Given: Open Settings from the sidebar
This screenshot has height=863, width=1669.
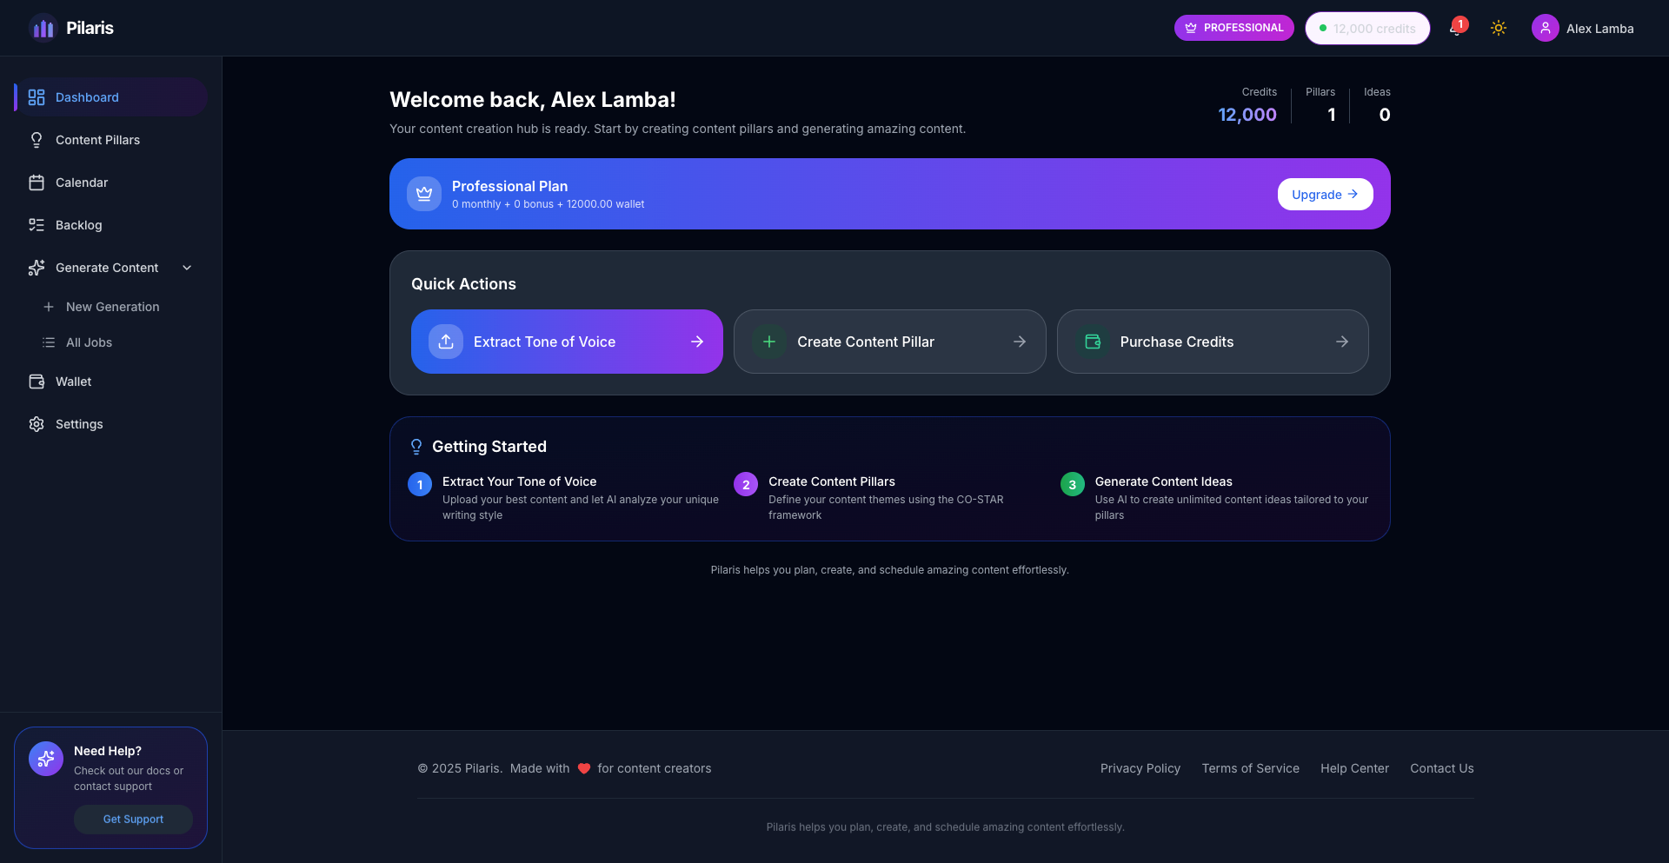Looking at the screenshot, I should coord(79,424).
